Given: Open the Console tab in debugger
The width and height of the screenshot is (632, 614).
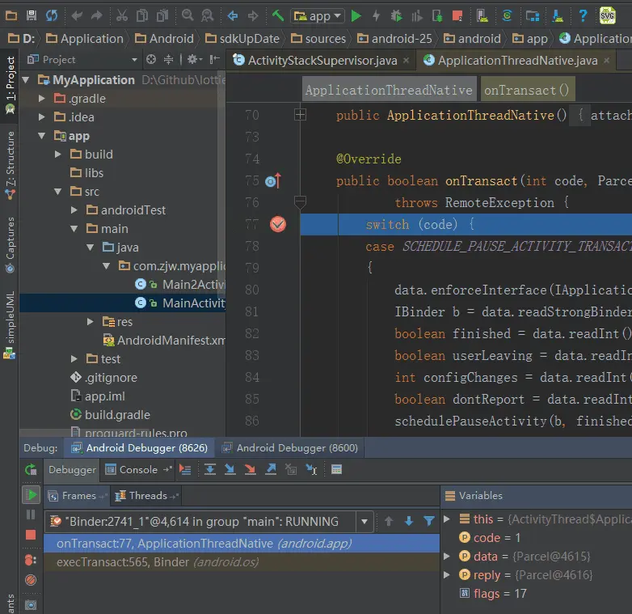Looking at the screenshot, I should click(x=138, y=469).
